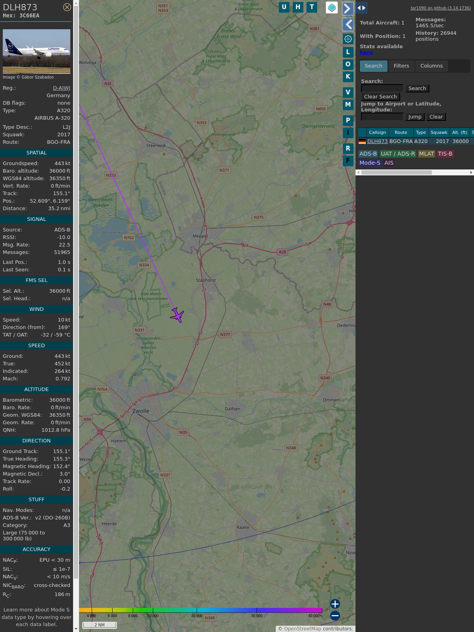
Task: Toggle the AIS source legend
Action: pyautogui.click(x=389, y=163)
